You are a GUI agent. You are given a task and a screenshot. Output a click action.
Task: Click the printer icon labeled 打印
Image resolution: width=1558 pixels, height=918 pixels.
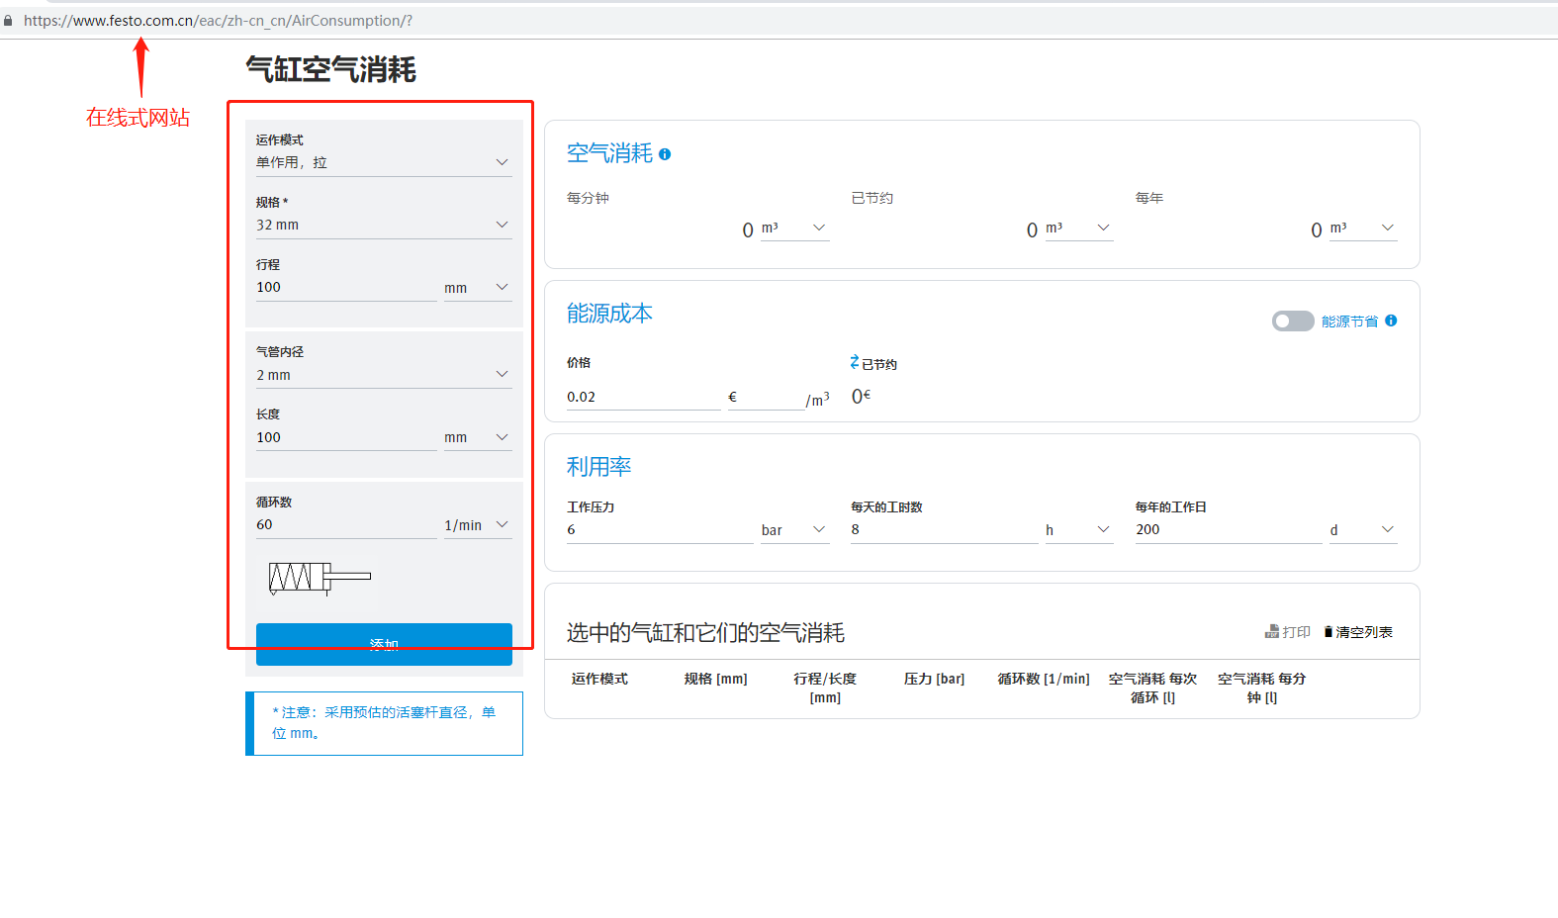coord(1272,631)
